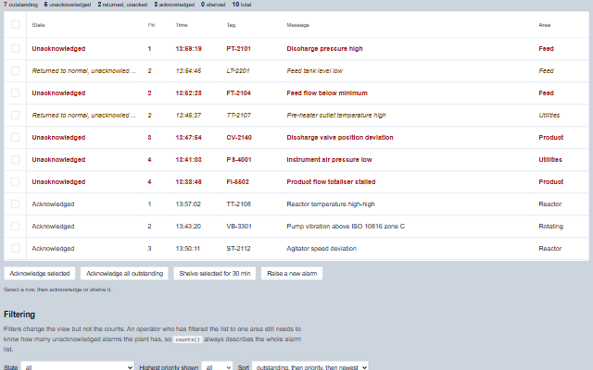Tick the checkbox for FT-2104 alarm
The width and height of the screenshot is (593, 370).
[15, 92]
